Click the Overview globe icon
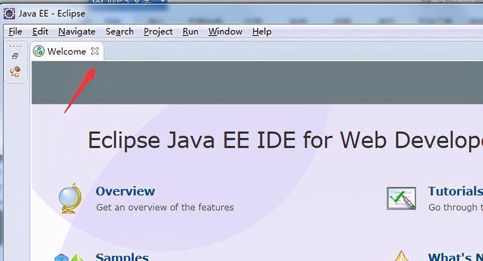Image resolution: width=483 pixels, height=261 pixels. coord(70,198)
